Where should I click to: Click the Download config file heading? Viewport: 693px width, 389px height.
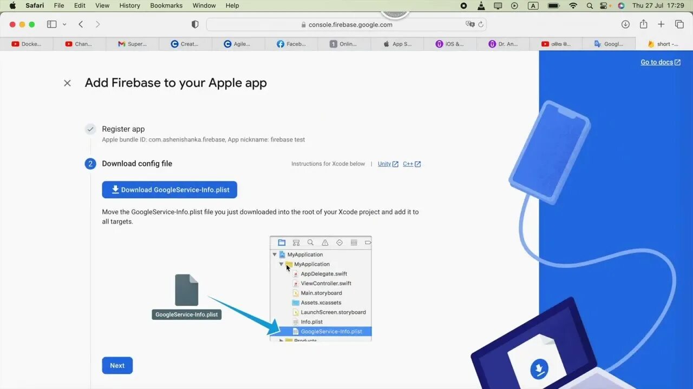137,164
